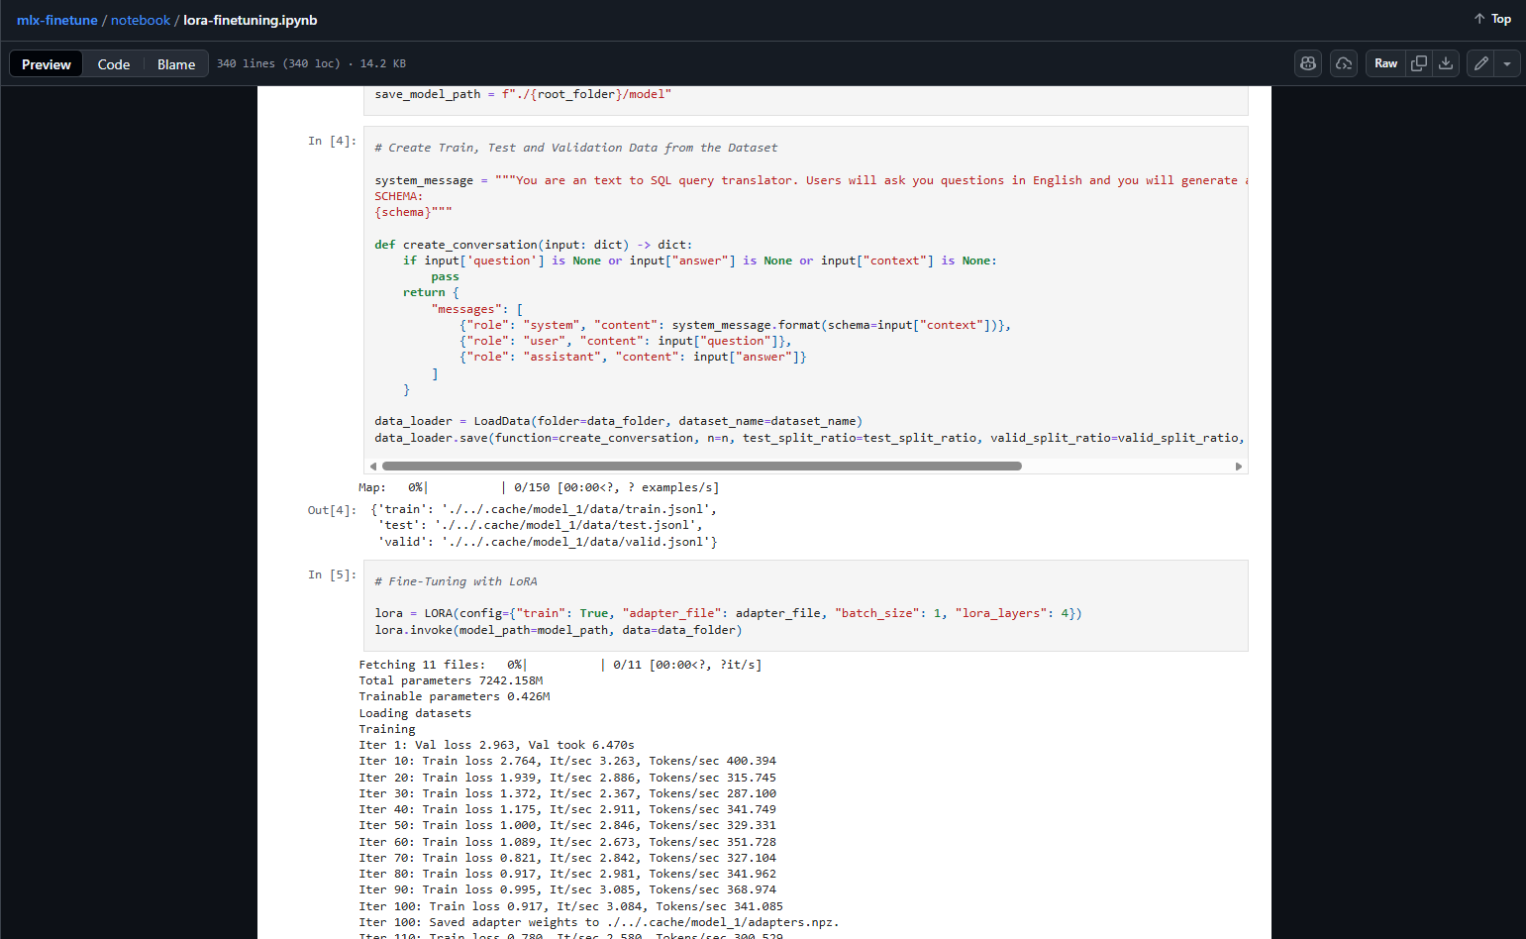Image resolution: width=1526 pixels, height=939 pixels.
Task: Click the horizontal scrollbar in cell 4
Action: coord(701,466)
